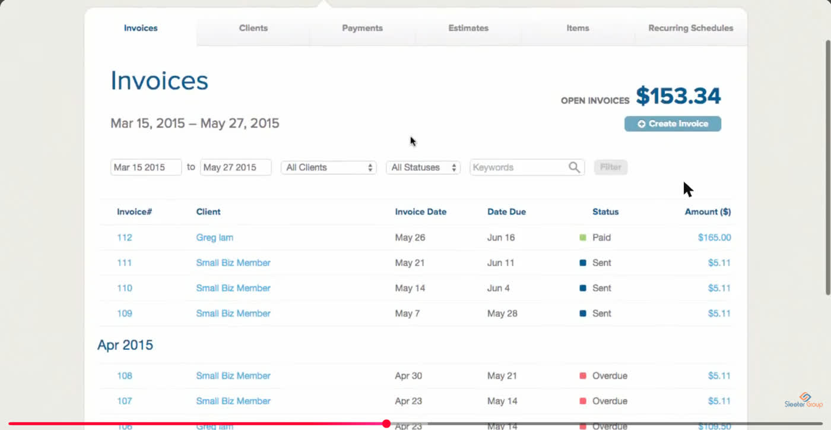Screen dimensions: 831x430
Task: Open the Payments tab
Action: coord(362,28)
